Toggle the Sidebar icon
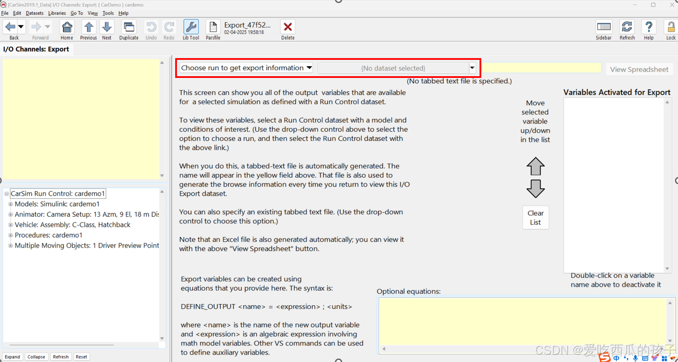678x362 pixels. click(604, 27)
